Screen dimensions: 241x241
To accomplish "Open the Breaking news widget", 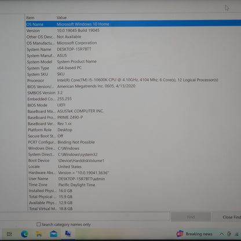I will click(x=195, y=234).
